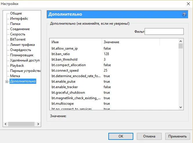193x143 pixels.
Task: Click the tree horizontal scrollbar thumb
Action: [x=21, y=124]
